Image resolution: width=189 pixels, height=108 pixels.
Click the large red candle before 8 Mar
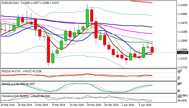point(49,50)
